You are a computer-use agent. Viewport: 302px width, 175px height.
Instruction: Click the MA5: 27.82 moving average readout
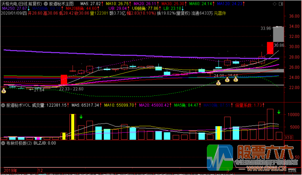coord(90,3)
